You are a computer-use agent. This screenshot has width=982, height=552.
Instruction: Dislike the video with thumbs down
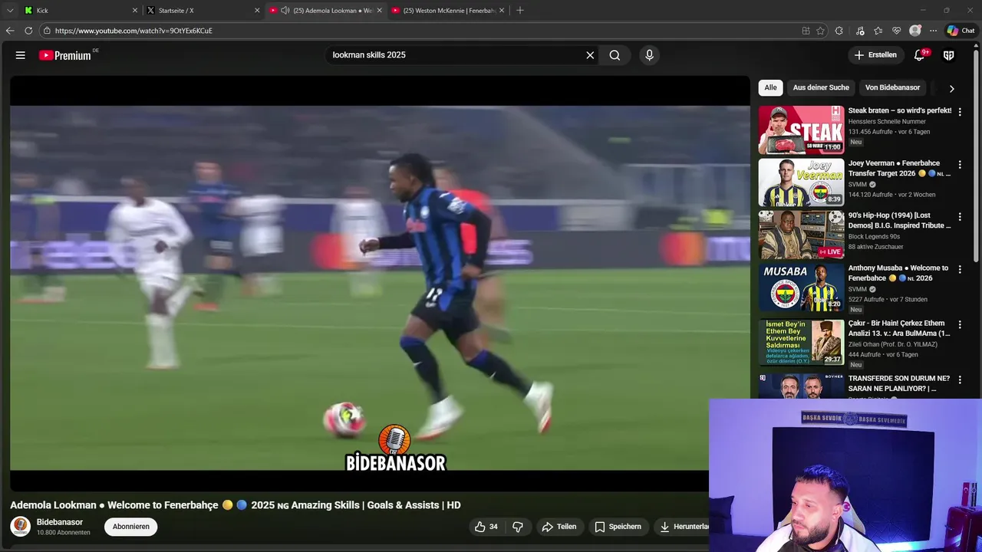[x=518, y=527]
